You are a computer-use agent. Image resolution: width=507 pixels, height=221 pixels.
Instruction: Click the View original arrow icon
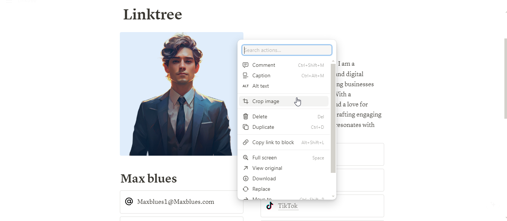coord(245,168)
